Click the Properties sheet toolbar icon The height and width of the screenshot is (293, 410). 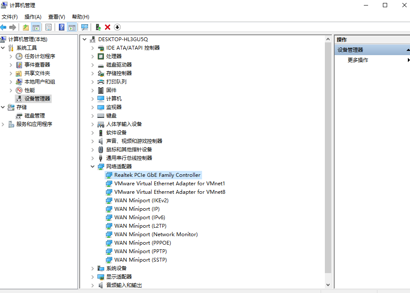point(48,27)
